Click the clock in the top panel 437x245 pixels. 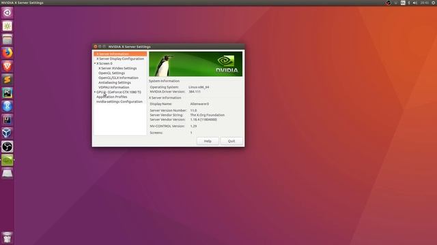pos(425,3)
